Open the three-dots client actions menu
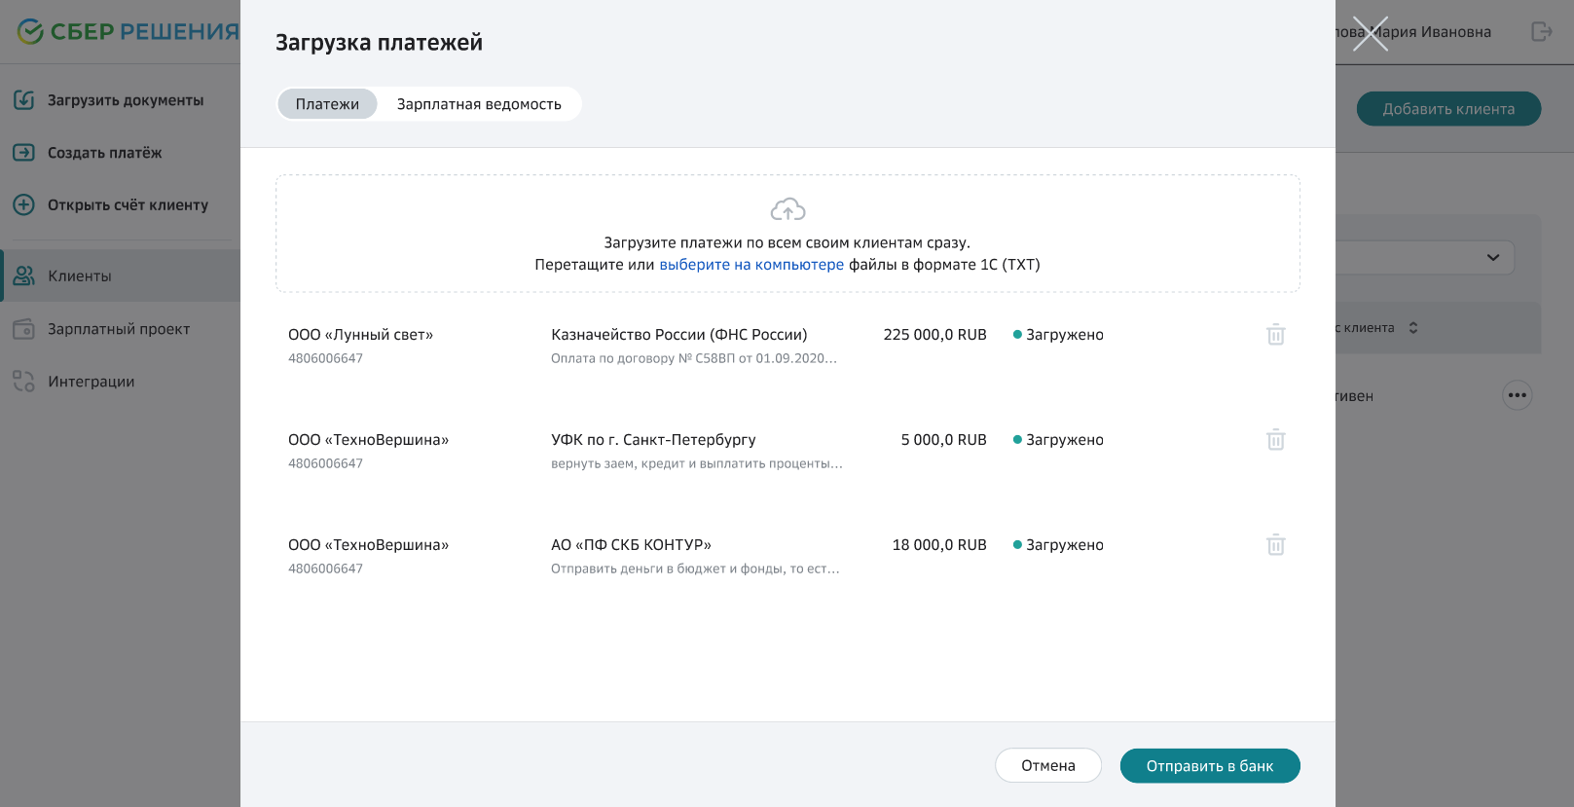This screenshot has height=807, width=1574. coord(1517,395)
